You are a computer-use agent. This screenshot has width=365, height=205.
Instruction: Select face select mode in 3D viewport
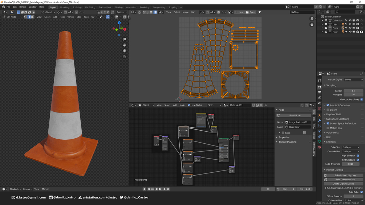[x=32, y=17]
